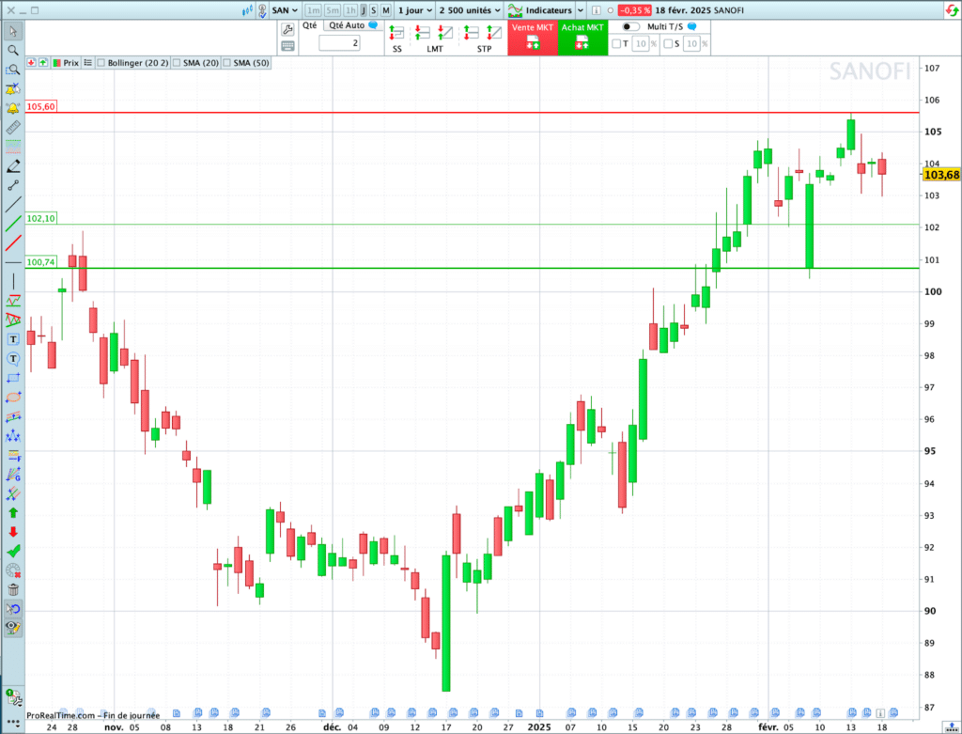962x734 pixels.
Task: Enable the Bollinger (20 2) checkbox
Action: tap(101, 63)
